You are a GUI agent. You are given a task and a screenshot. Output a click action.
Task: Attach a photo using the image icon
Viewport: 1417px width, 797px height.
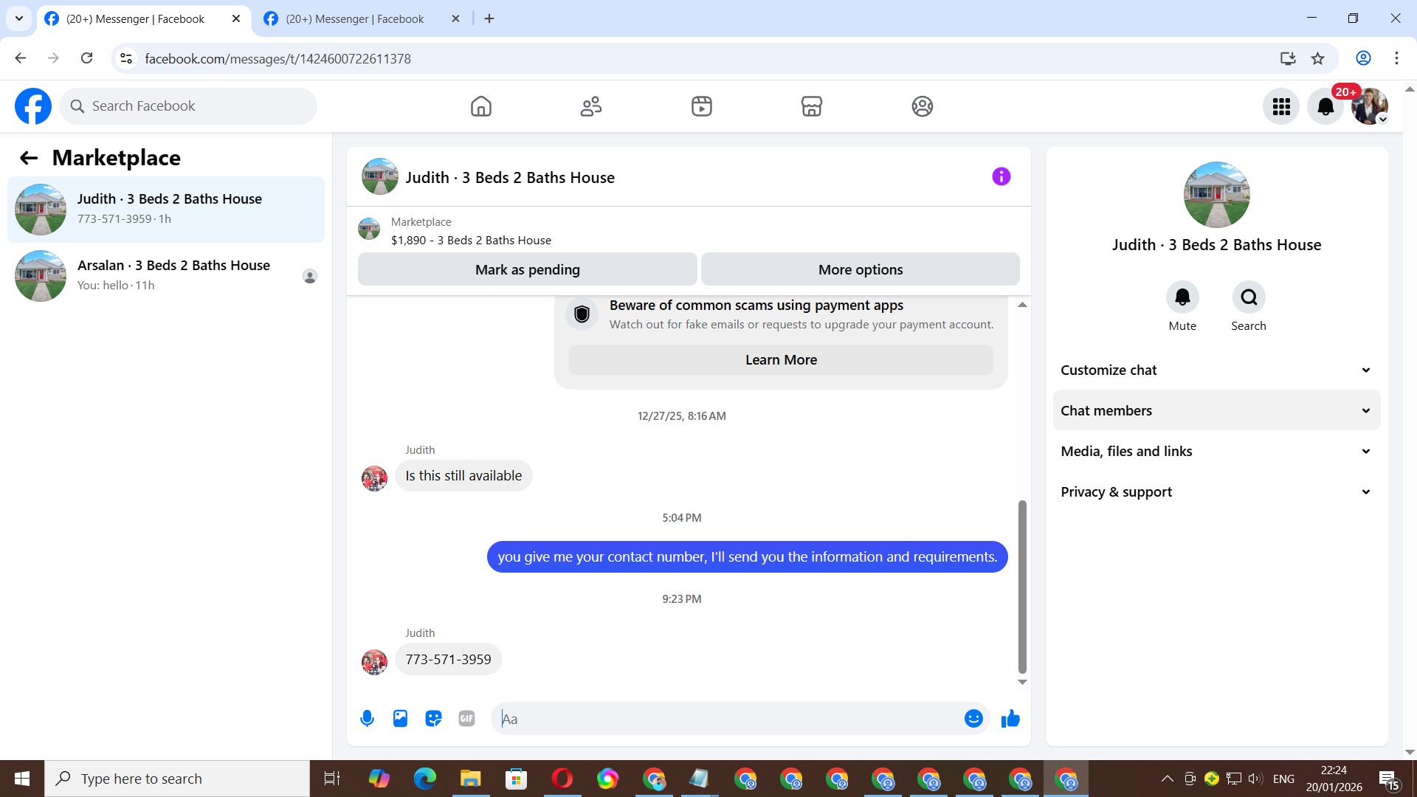400,719
